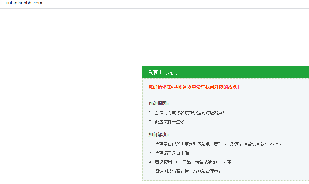
Task: Click 普通网站访客 text in solution 4
Action: (168, 171)
